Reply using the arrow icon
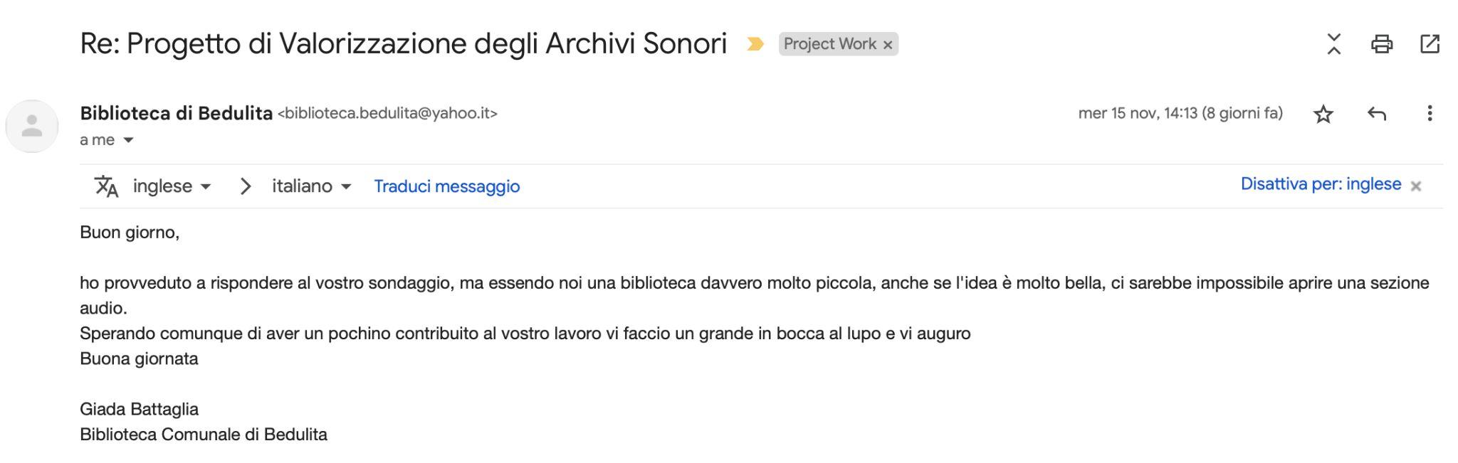 (x=1377, y=114)
